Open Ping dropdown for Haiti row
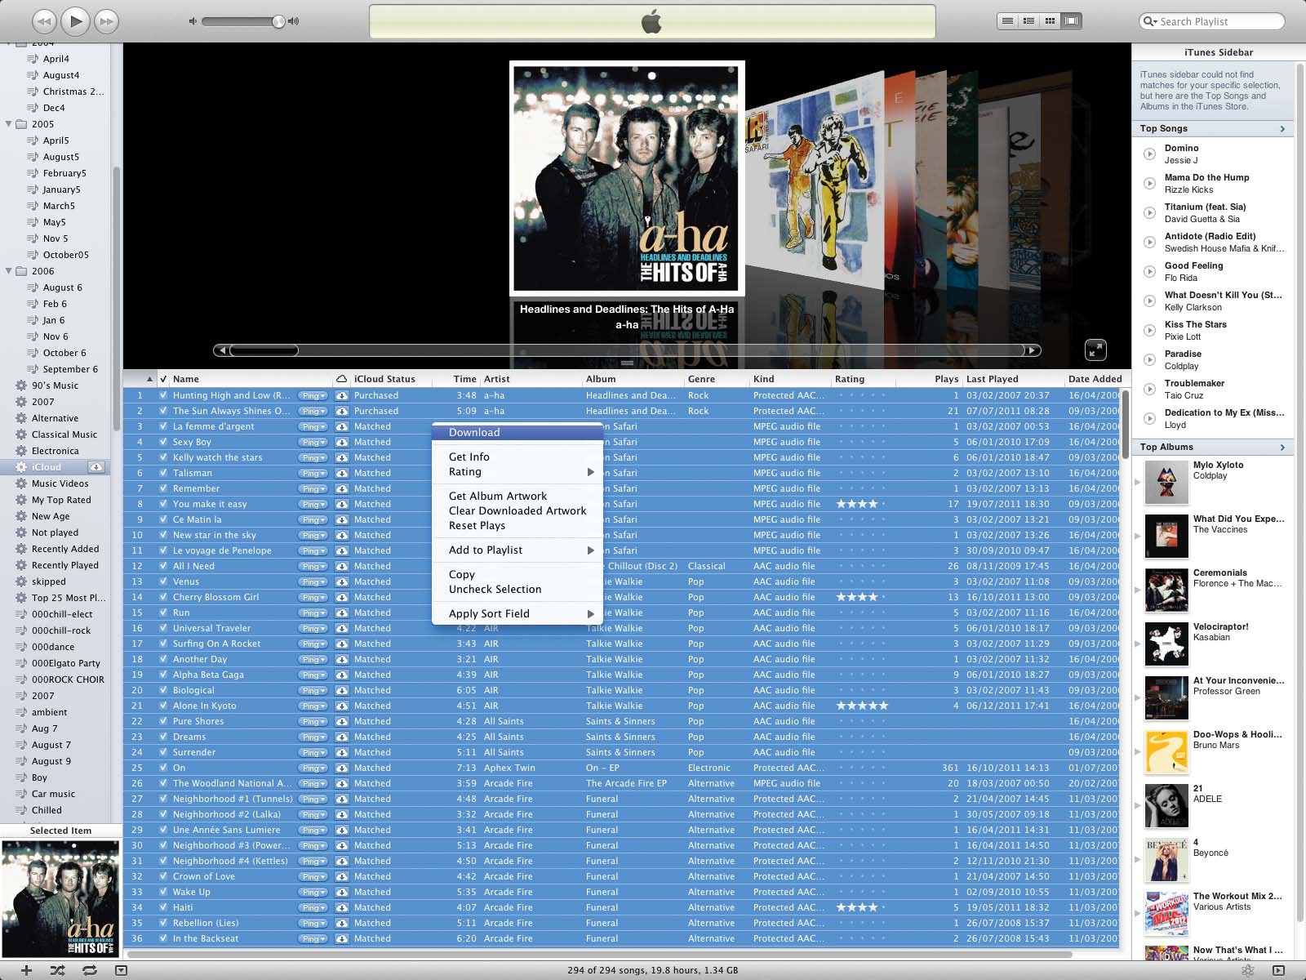 (313, 907)
